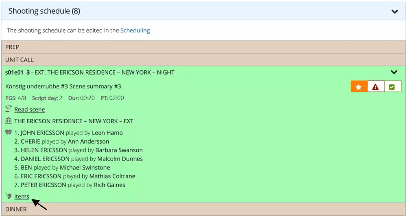
Task: Open the Scheduling link
Action: (x=135, y=30)
